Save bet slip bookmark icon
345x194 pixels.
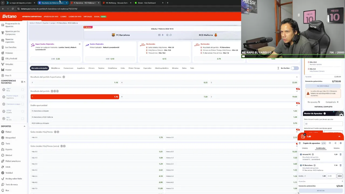point(330,143)
